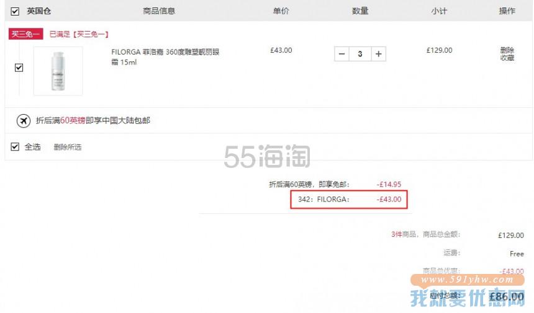Click the -£43.00 FILORGA discount amount
534x313 pixels.
(x=389, y=199)
